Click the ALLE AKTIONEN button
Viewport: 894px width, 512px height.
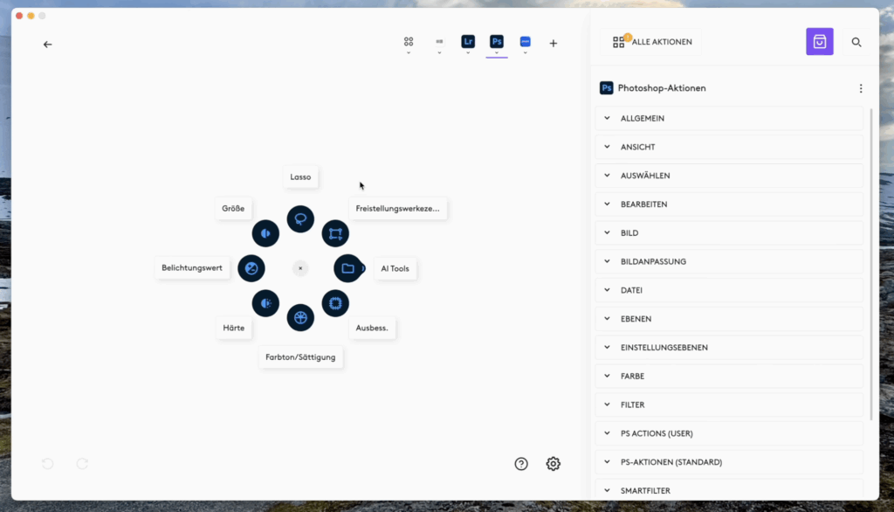[x=651, y=42]
